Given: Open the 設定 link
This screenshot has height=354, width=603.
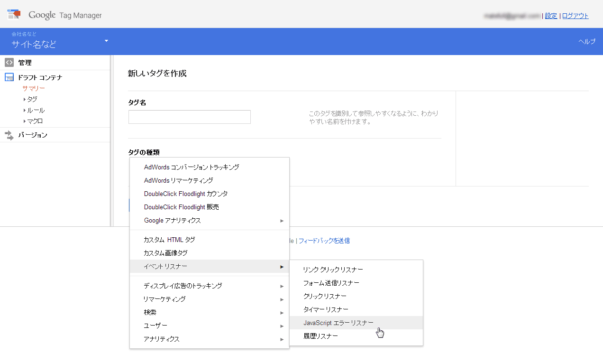Looking at the screenshot, I should coord(551,16).
